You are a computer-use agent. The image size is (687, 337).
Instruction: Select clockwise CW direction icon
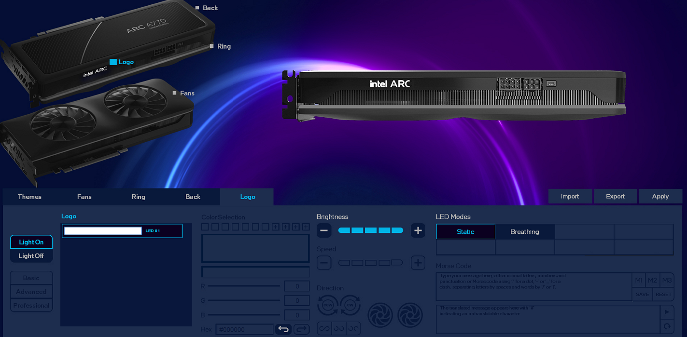(350, 305)
